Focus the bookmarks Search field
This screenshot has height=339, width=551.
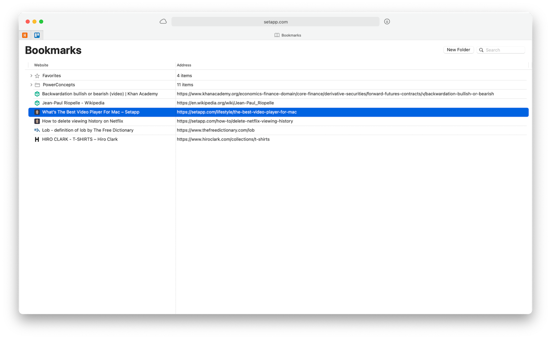(x=501, y=50)
